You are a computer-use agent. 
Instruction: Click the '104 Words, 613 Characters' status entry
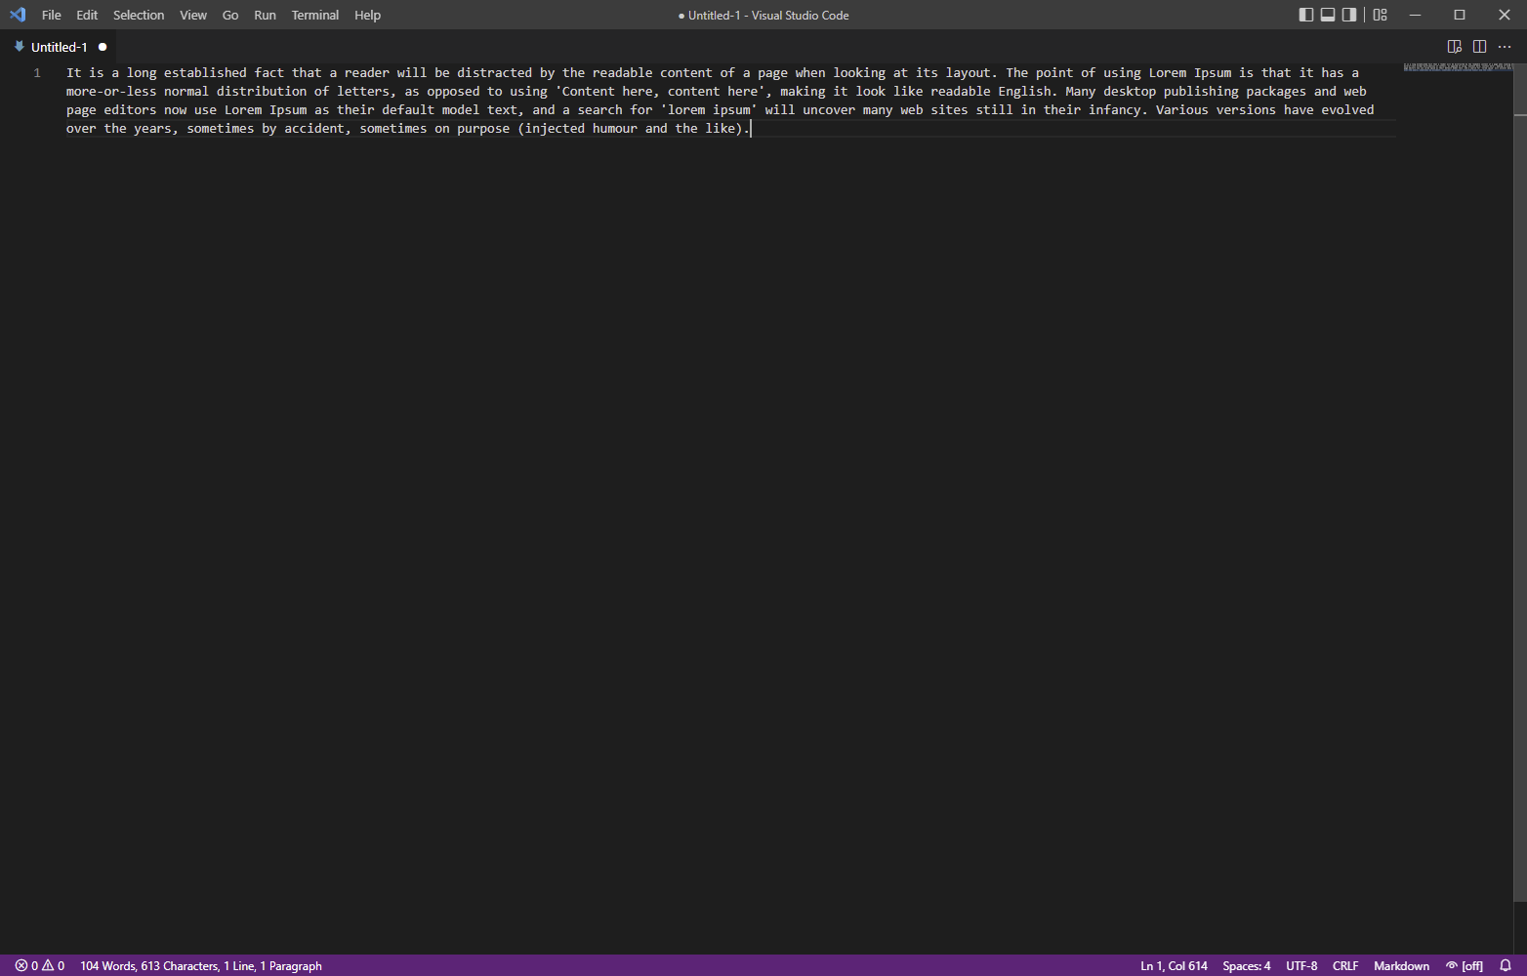click(x=201, y=965)
